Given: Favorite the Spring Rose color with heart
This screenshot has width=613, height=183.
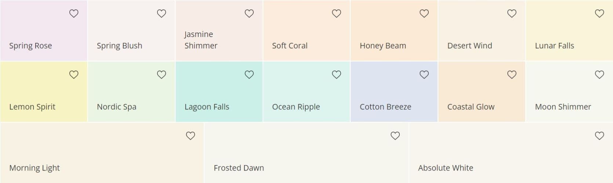Looking at the screenshot, I should coord(74,14).
